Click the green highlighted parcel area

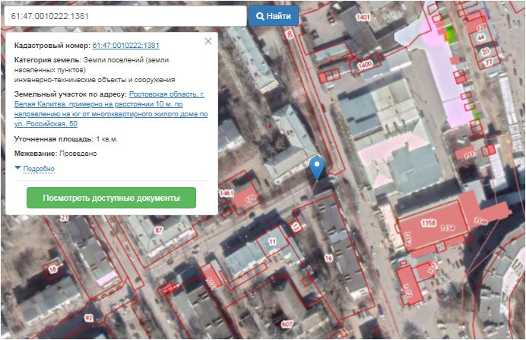pyautogui.click(x=449, y=33)
